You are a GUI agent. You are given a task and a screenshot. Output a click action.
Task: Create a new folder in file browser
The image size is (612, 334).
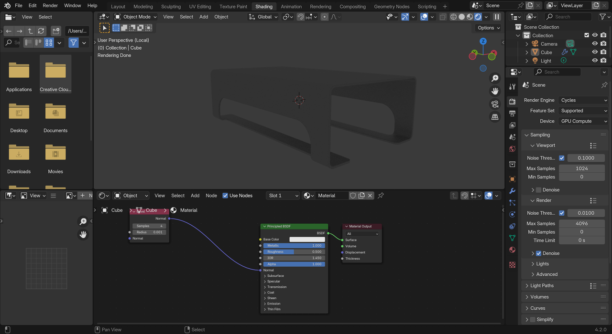[56, 31]
